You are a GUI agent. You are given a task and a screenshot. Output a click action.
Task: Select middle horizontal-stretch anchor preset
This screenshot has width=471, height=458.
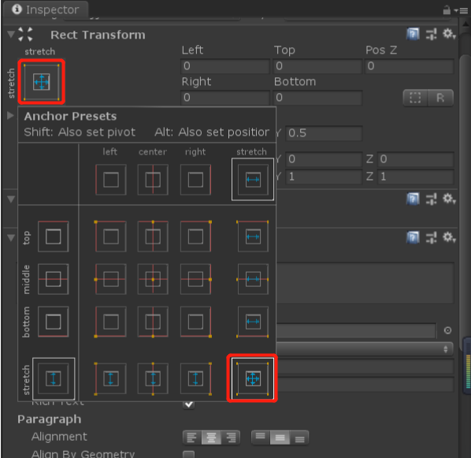tap(253, 279)
